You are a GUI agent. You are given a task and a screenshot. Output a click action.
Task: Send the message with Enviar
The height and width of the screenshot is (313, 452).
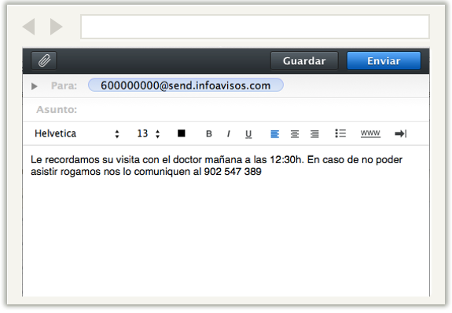tap(384, 60)
